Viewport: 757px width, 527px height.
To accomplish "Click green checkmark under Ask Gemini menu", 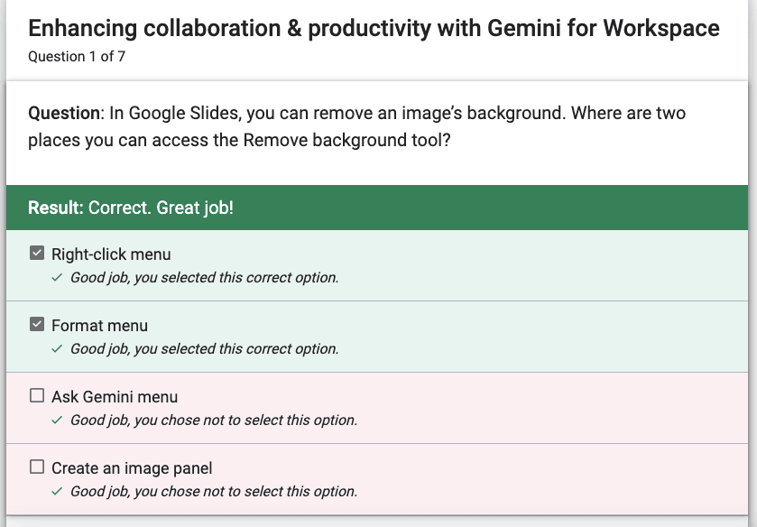I will (x=57, y=421).
